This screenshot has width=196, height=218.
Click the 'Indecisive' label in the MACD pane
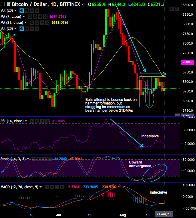pos(158,192)
